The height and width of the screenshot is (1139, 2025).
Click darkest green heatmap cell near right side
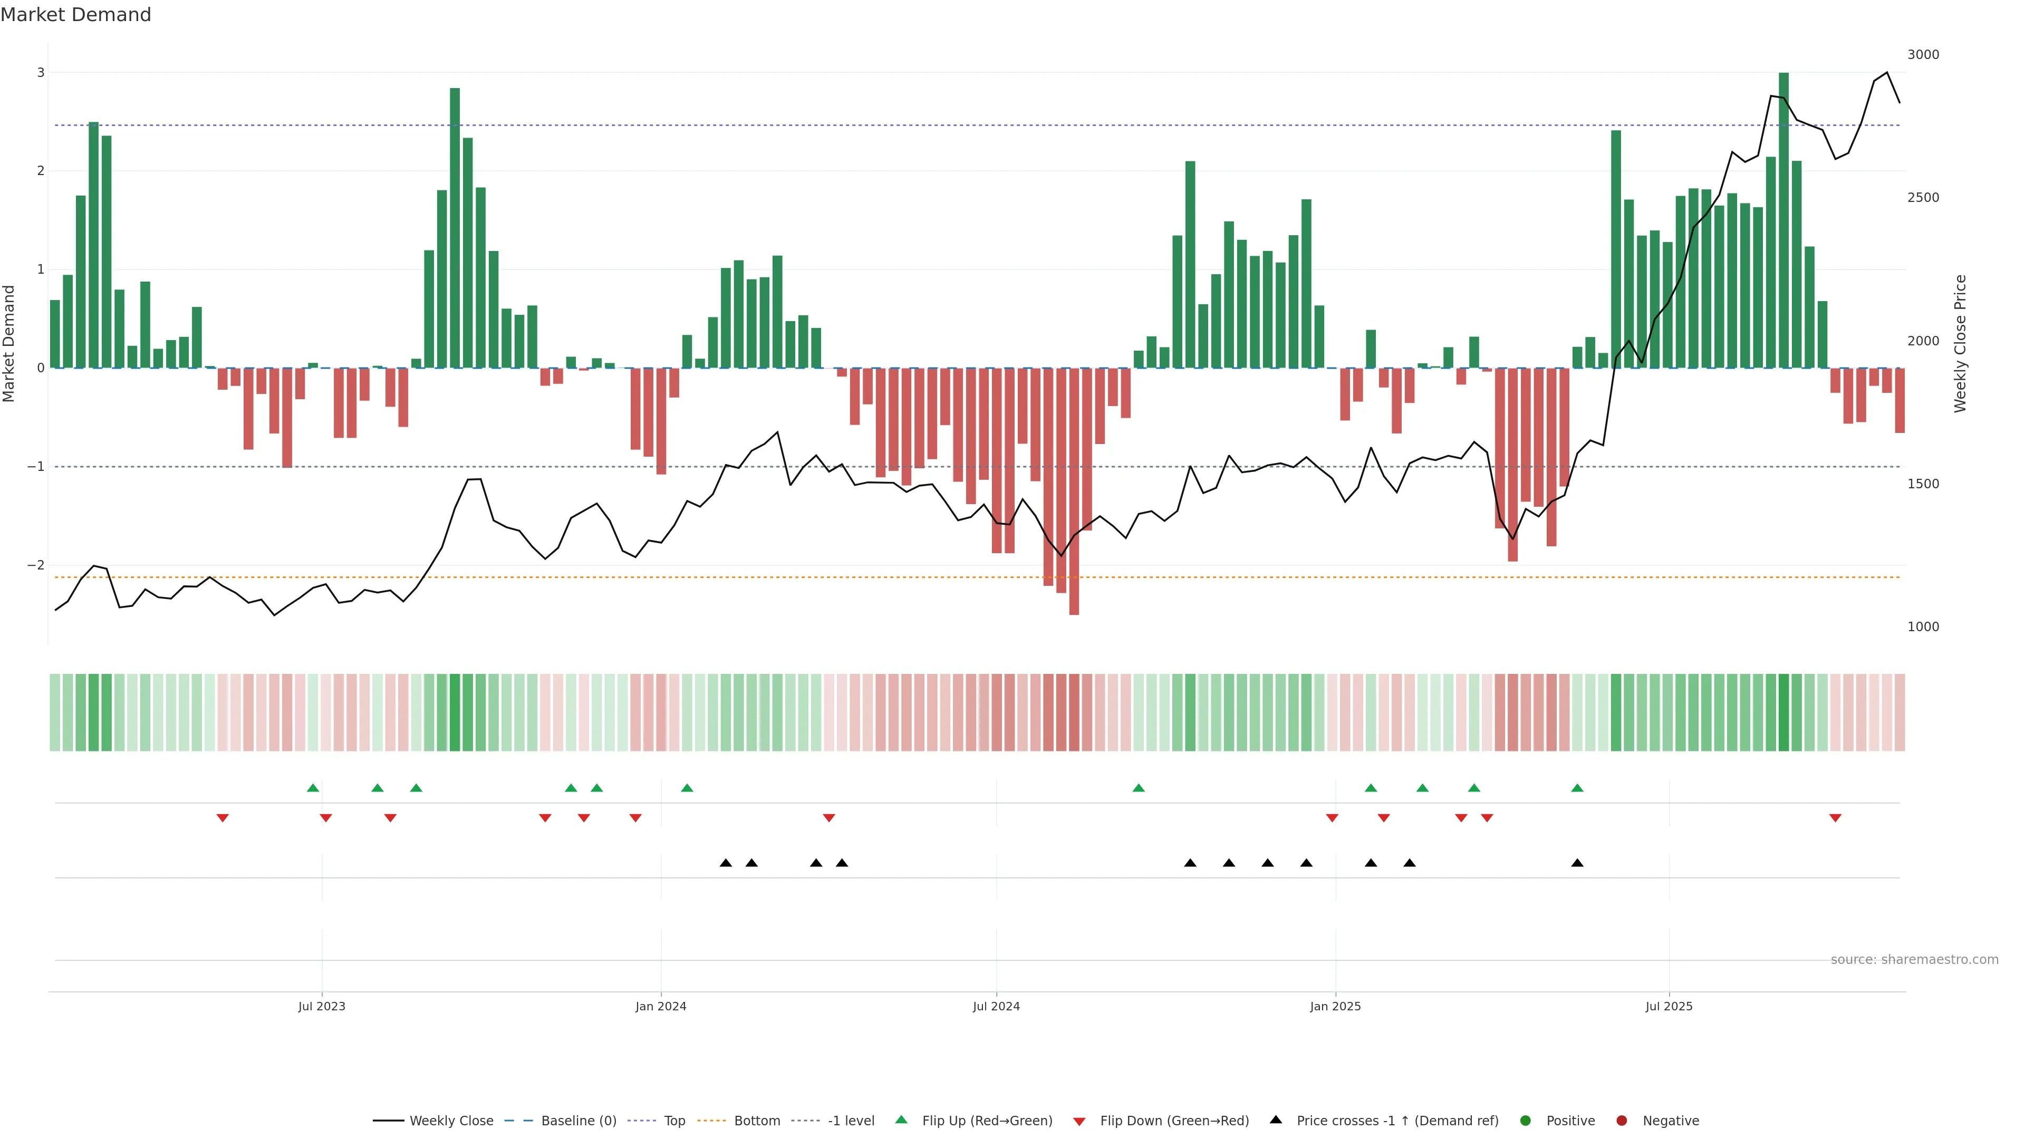click(x=1783, y=712)
